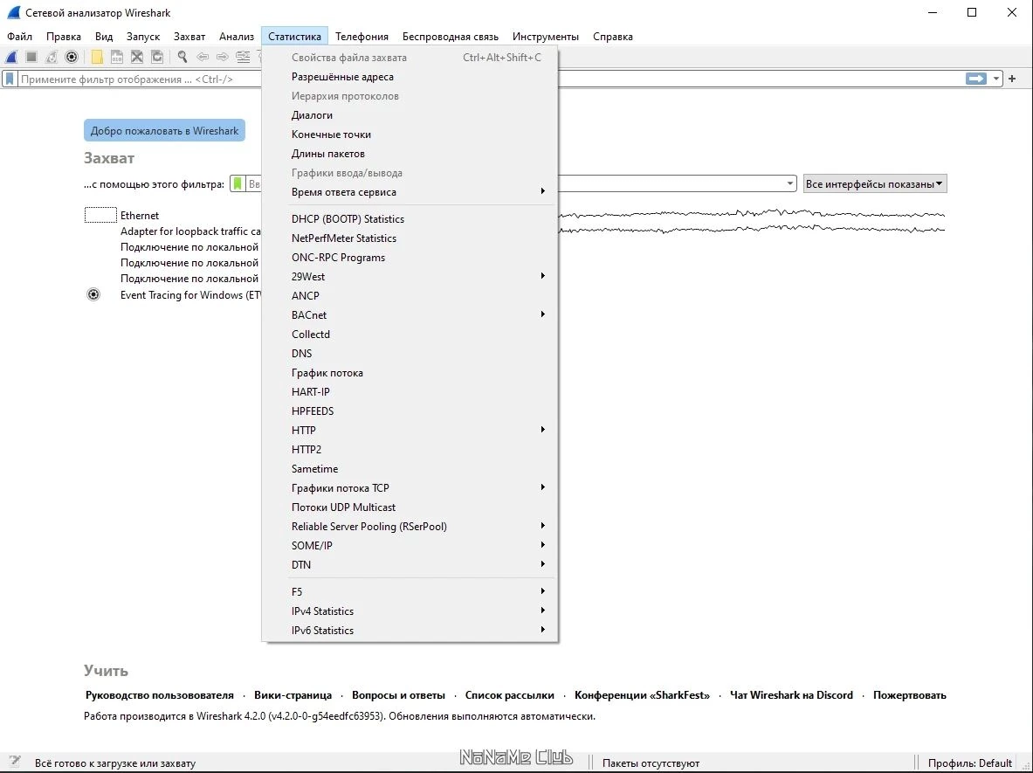
Task: Click the restart capture icon
Action: pos(52,58)
